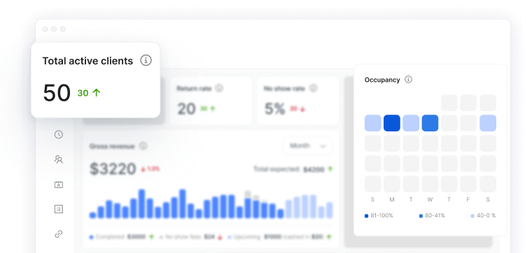The image size is (532, 253).
Task: Click the 50 active clients value
Action: [x=57, y=93]
